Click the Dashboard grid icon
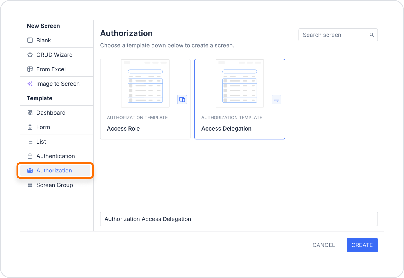Screen dimensions: 404x278 [30, 113]
